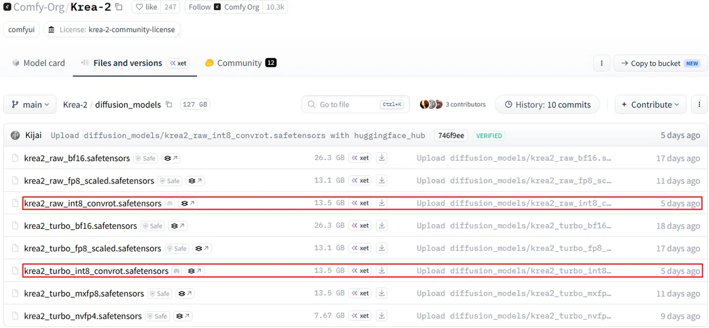
Task: Open the Krea-2 repository title link
Action: pos(92,8)
